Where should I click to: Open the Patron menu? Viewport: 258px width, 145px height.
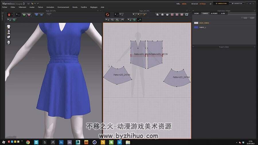click(x=40, y=7)
